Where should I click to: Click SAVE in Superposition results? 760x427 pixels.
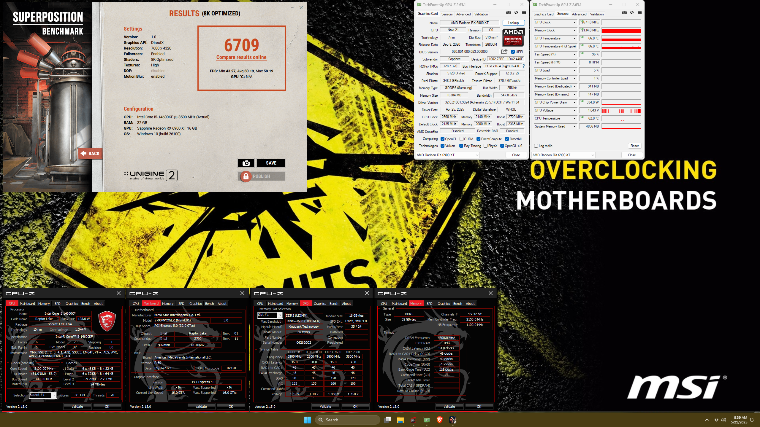tap(271, 163)
